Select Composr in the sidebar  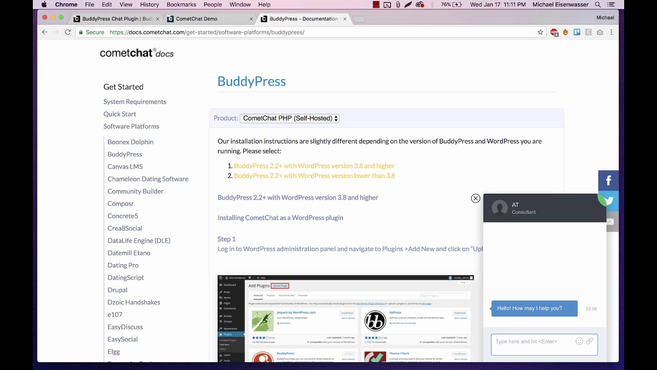(121, 203)
